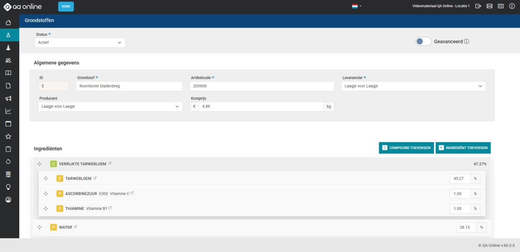Open the Producent dropdown
Image resolution: width=520 pixels, height=252 pixels.
pos(110,107)
